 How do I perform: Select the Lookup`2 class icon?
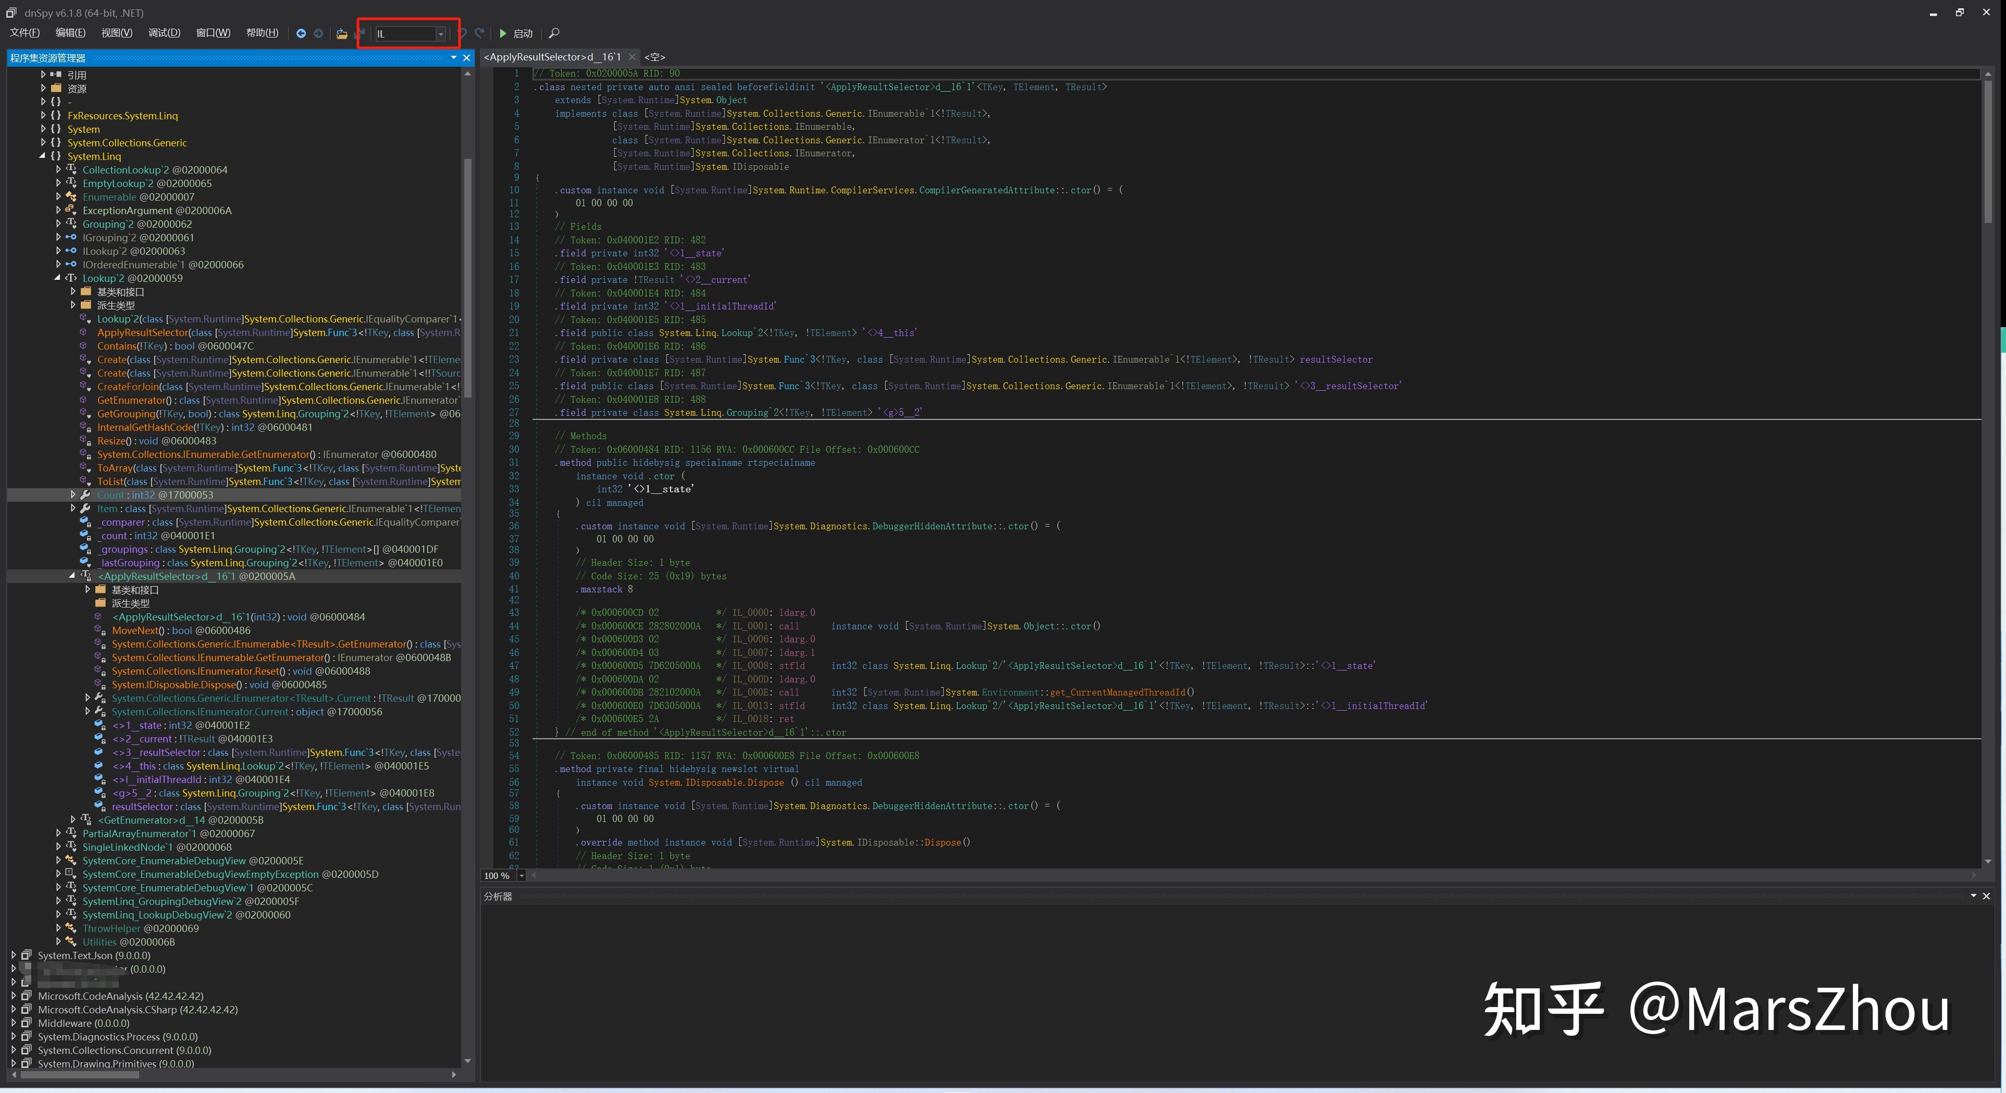(71, 278)
